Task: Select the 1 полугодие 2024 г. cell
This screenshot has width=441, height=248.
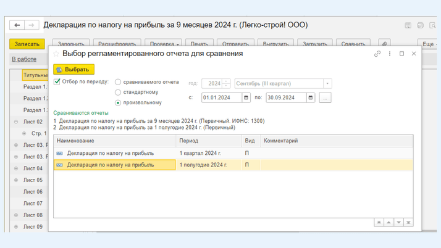Action: click(209, 165)
